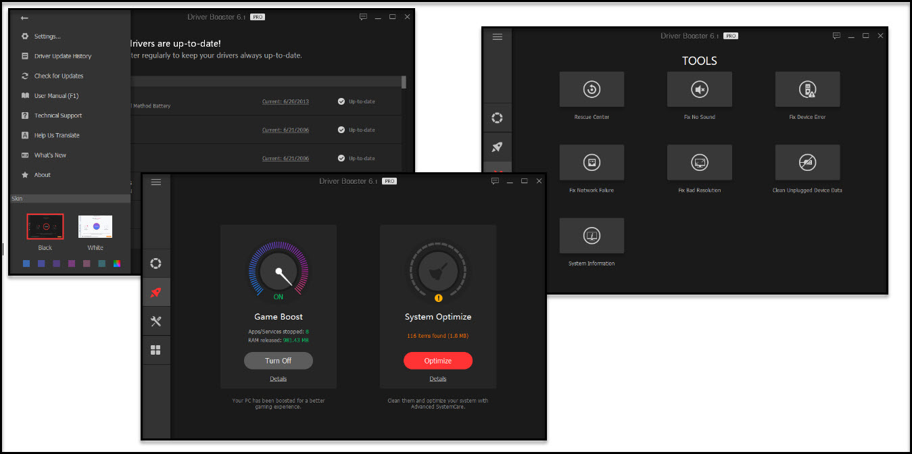Viewport: 912px width, 454px height.
Task: Open the hamburger menu in the Tools window
Action: coord(498,36)
